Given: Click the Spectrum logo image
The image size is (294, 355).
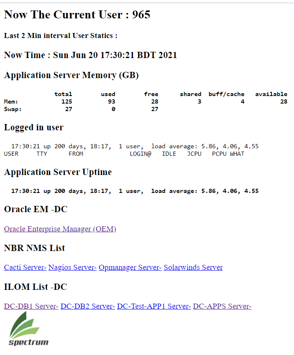Looking at the screenshot, I should pyautogui.click(x=28, y=329).
